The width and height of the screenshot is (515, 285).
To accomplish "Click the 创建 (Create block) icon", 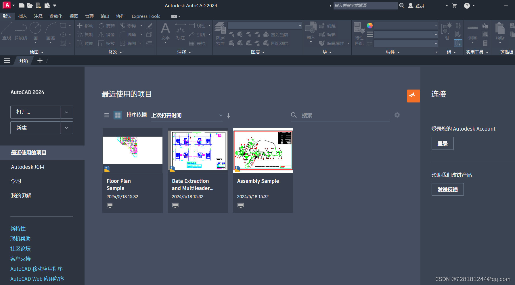I will point(328,26).
